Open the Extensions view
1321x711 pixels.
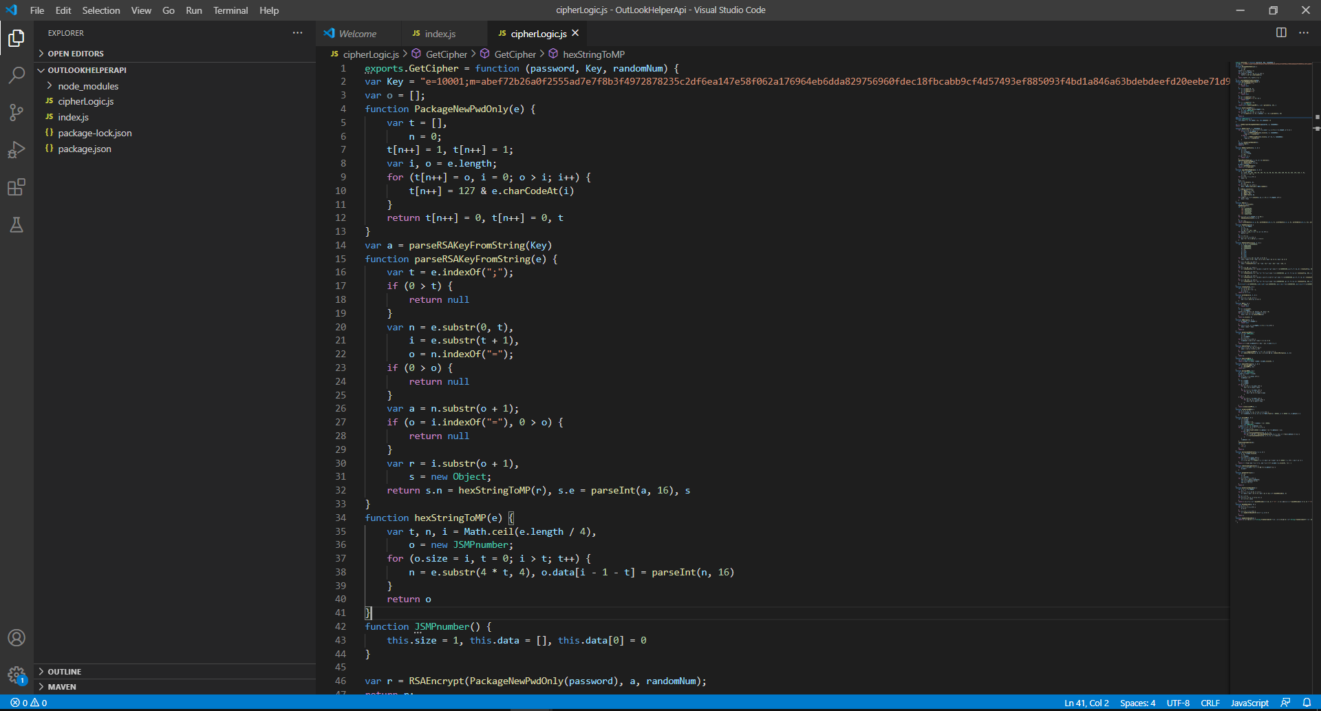click(17, 187)
